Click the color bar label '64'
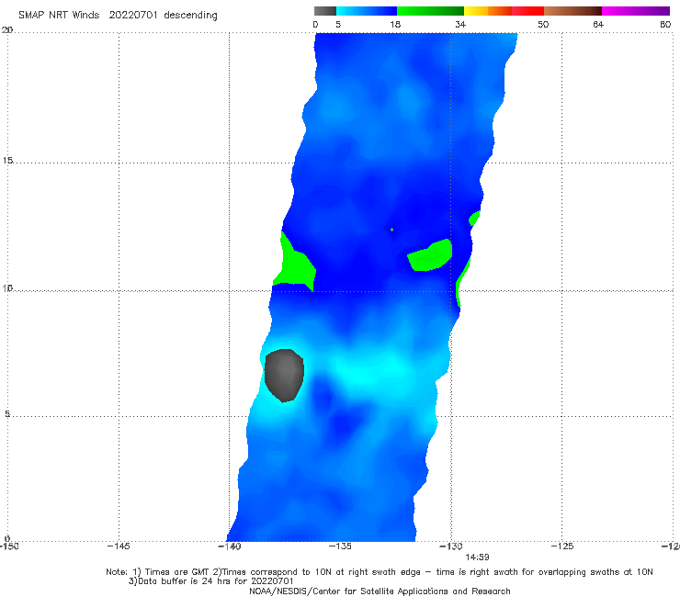The width and height of the screenshot is (680, 597). [598, 25]
